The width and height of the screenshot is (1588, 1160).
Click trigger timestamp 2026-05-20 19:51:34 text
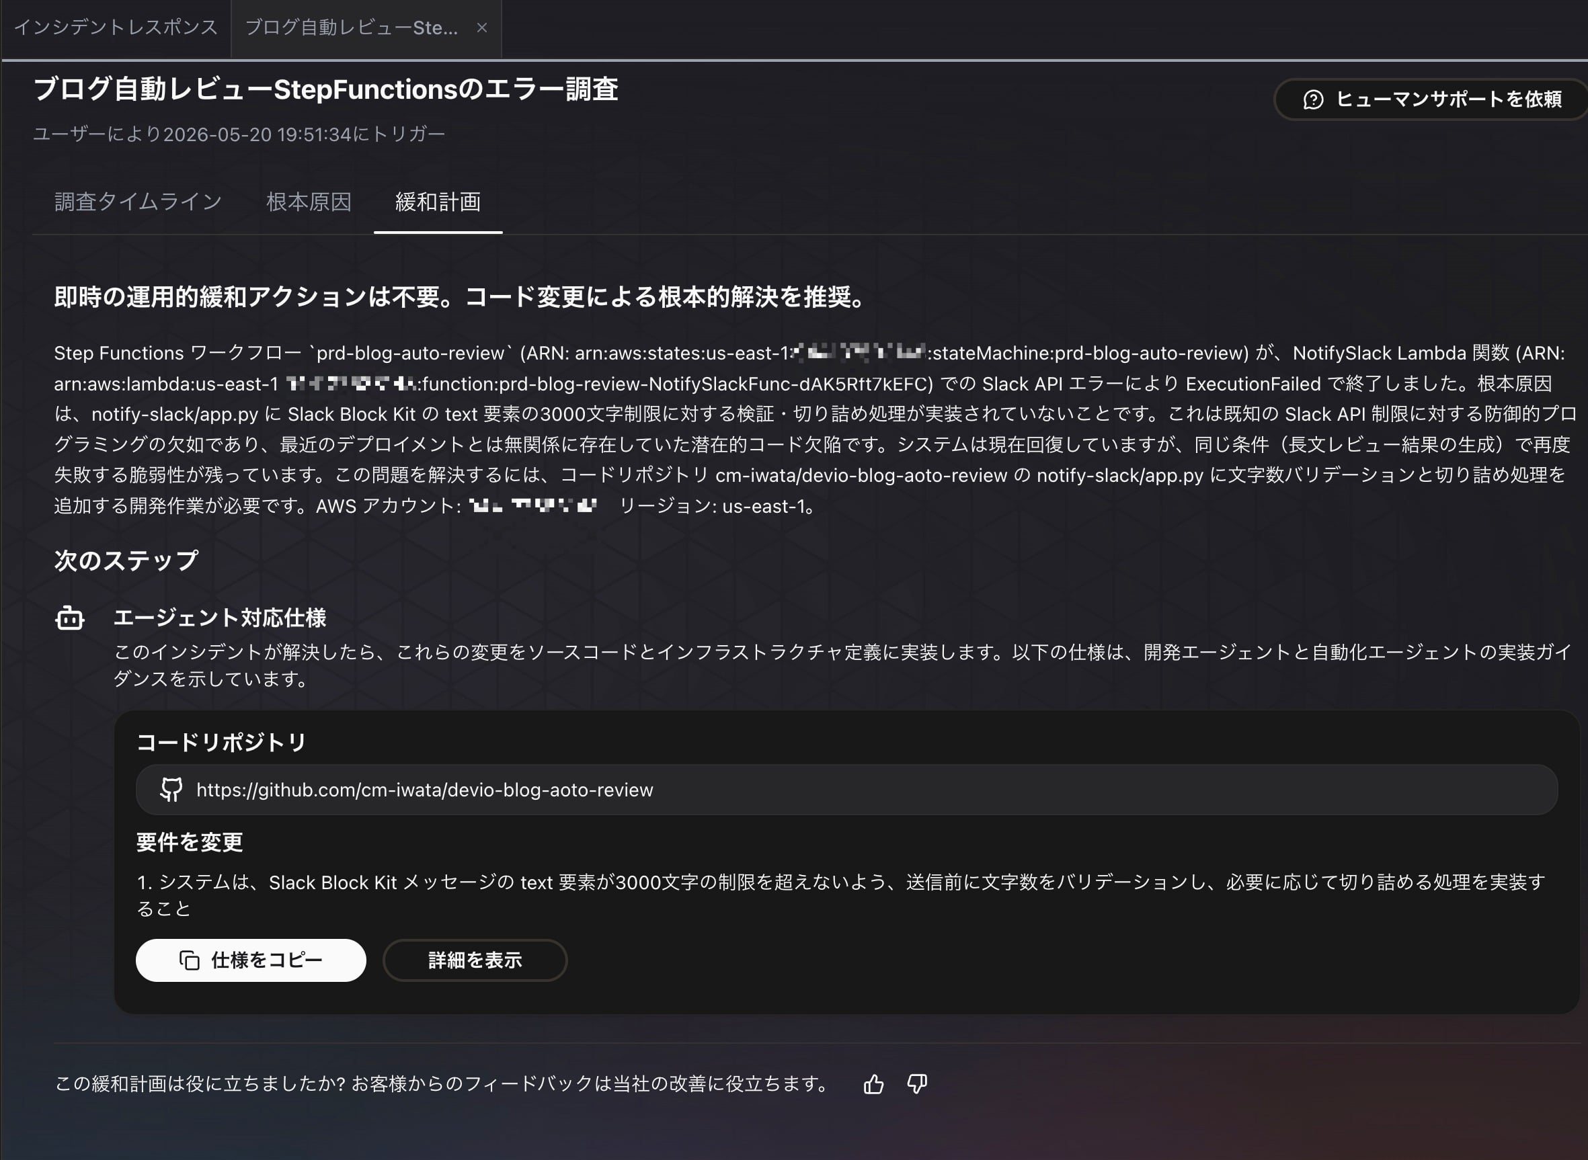pyautogui.click(x=256, y=134)
